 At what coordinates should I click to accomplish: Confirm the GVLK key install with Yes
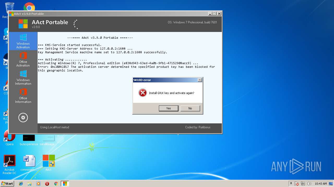169,108
